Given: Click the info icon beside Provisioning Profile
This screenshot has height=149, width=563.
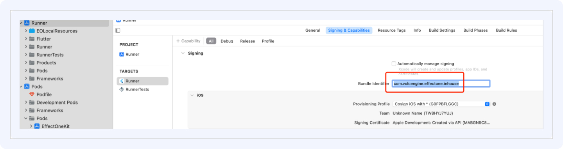Looking at the screenshot, I should 494,104.
